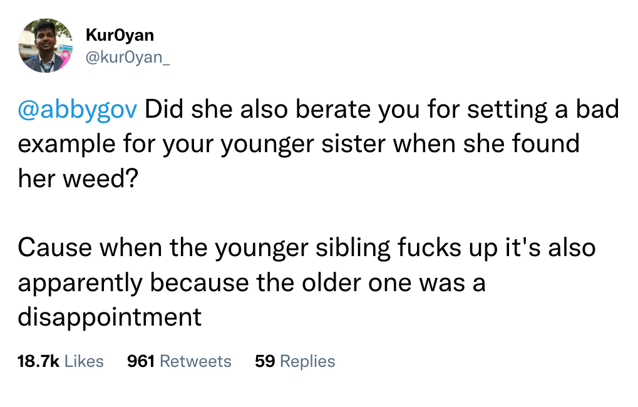638x407 pixels.
Task: Click the Replies label
Action: [x=307, y=361]
